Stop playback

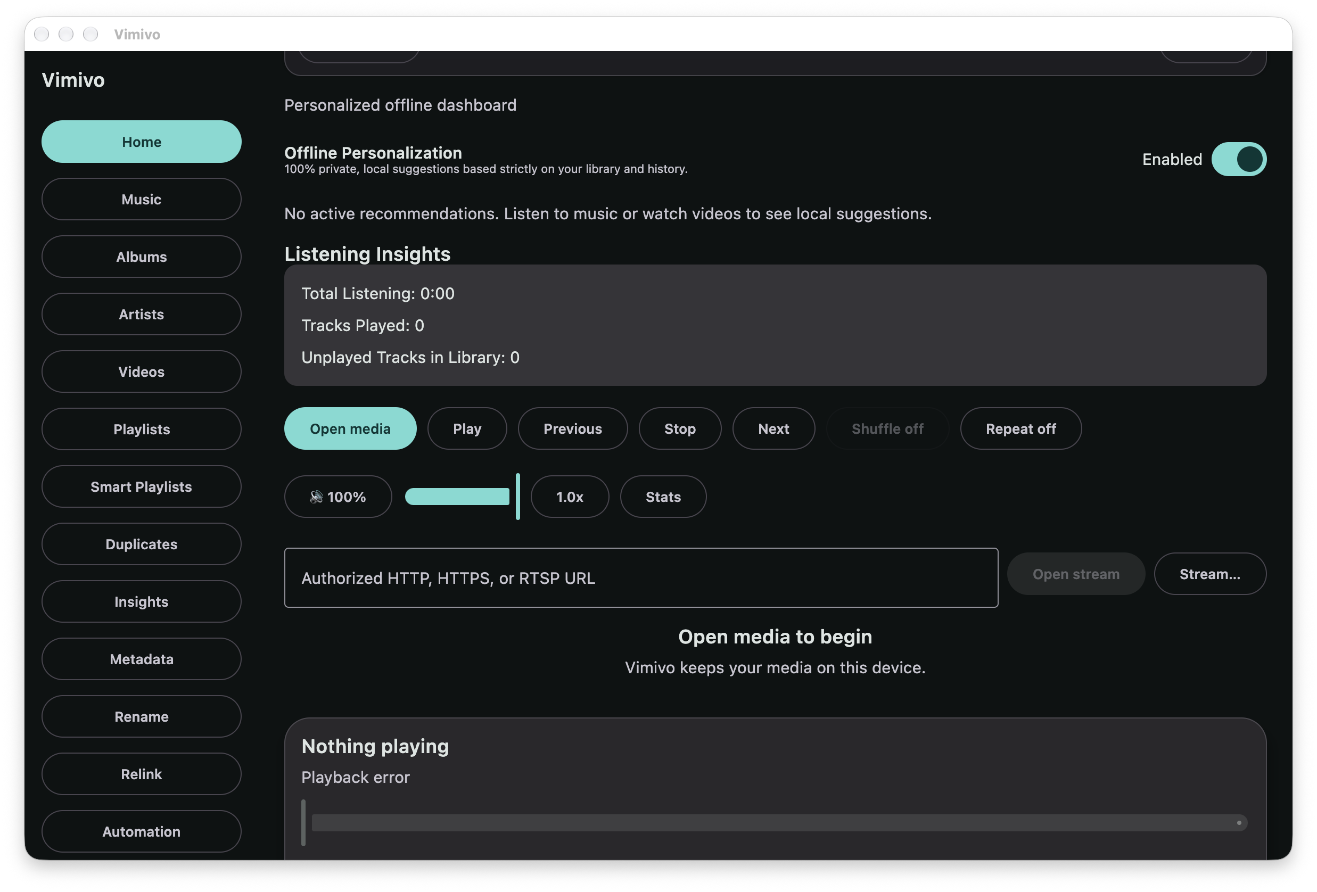point(679,429)
